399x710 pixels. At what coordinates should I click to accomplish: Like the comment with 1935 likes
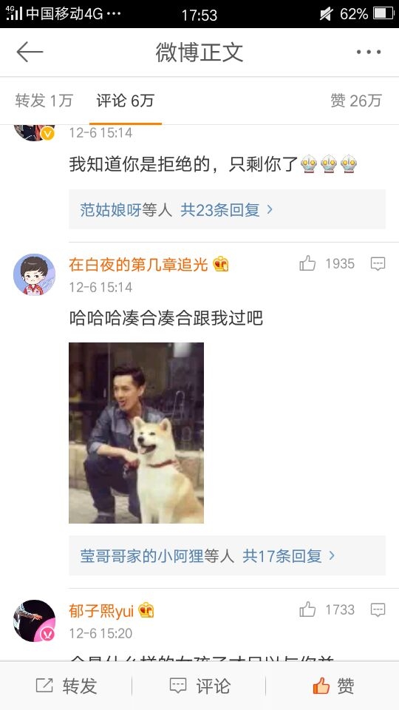tap(307, 263)
